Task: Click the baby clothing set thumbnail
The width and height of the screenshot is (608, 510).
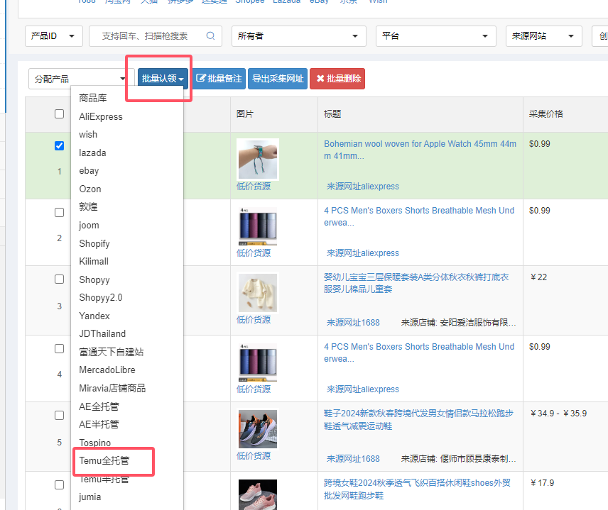Action: click(258, 293)
